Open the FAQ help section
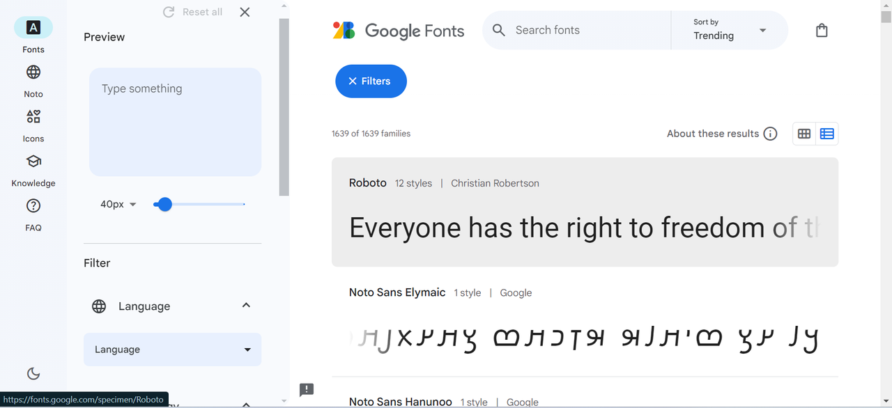 point(33,214)
